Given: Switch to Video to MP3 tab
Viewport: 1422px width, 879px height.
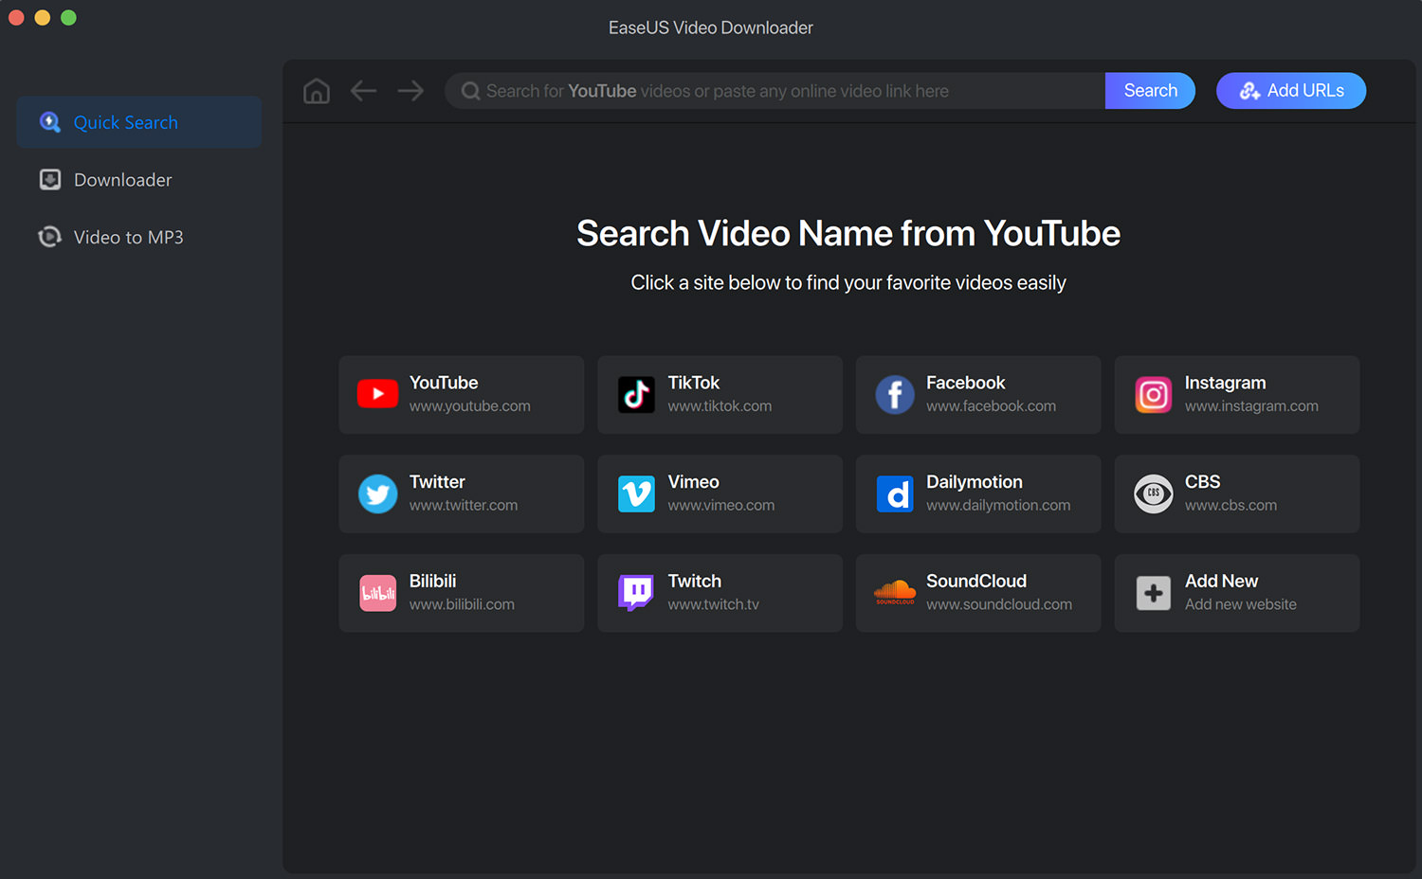Looking at the screenshot, I should pyautogui.click(x=139, y=237).
